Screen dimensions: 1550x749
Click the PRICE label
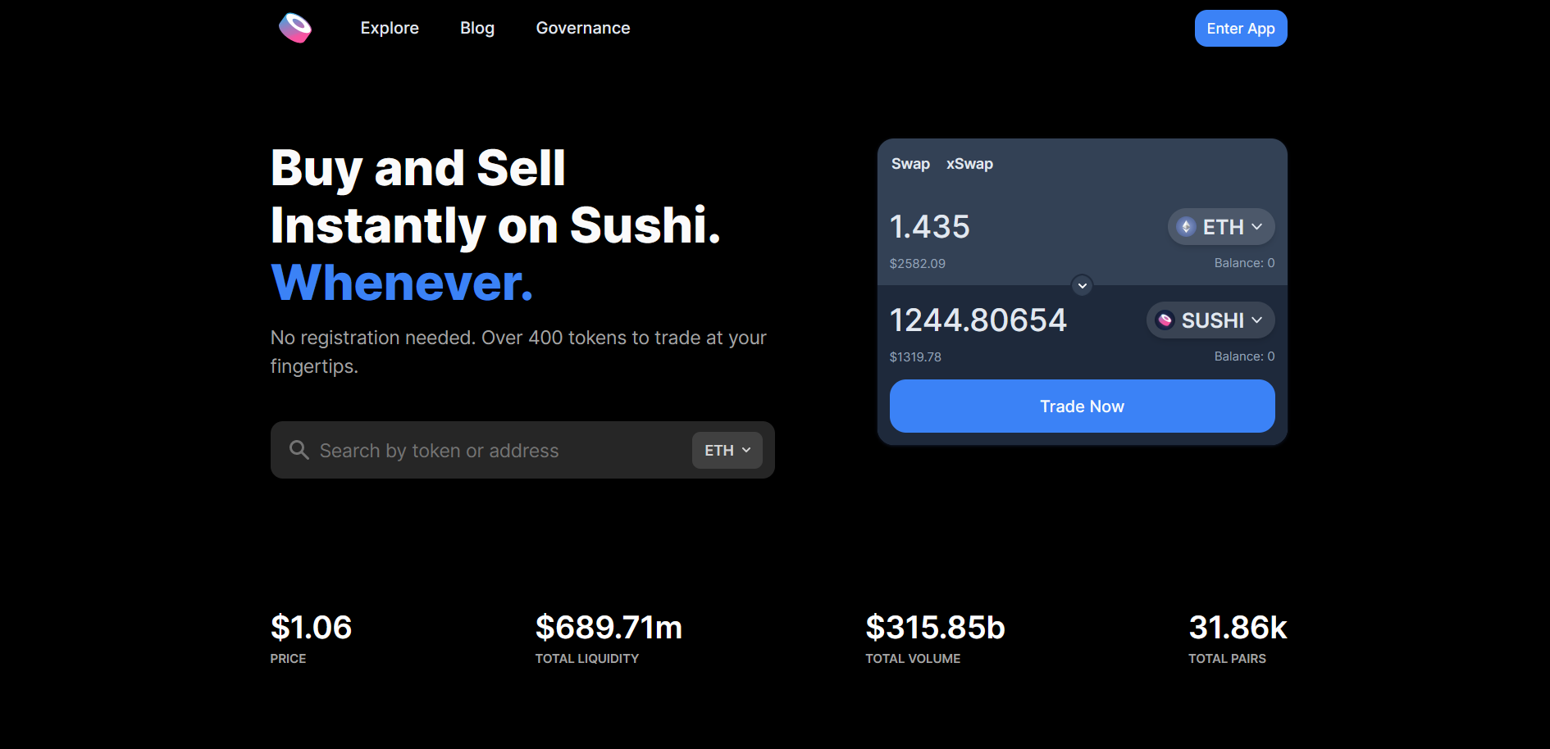coord(288,659)
